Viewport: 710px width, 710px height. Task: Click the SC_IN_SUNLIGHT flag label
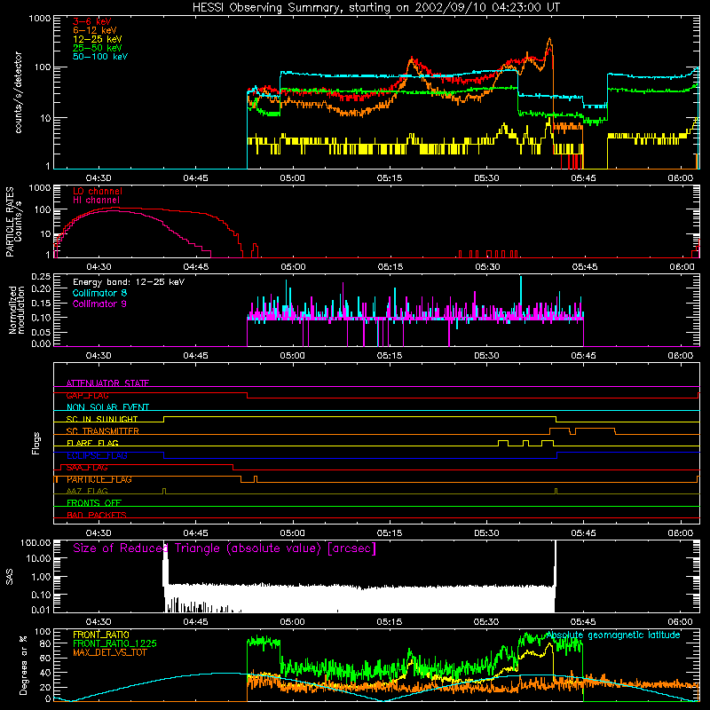[x=102, y=419]
